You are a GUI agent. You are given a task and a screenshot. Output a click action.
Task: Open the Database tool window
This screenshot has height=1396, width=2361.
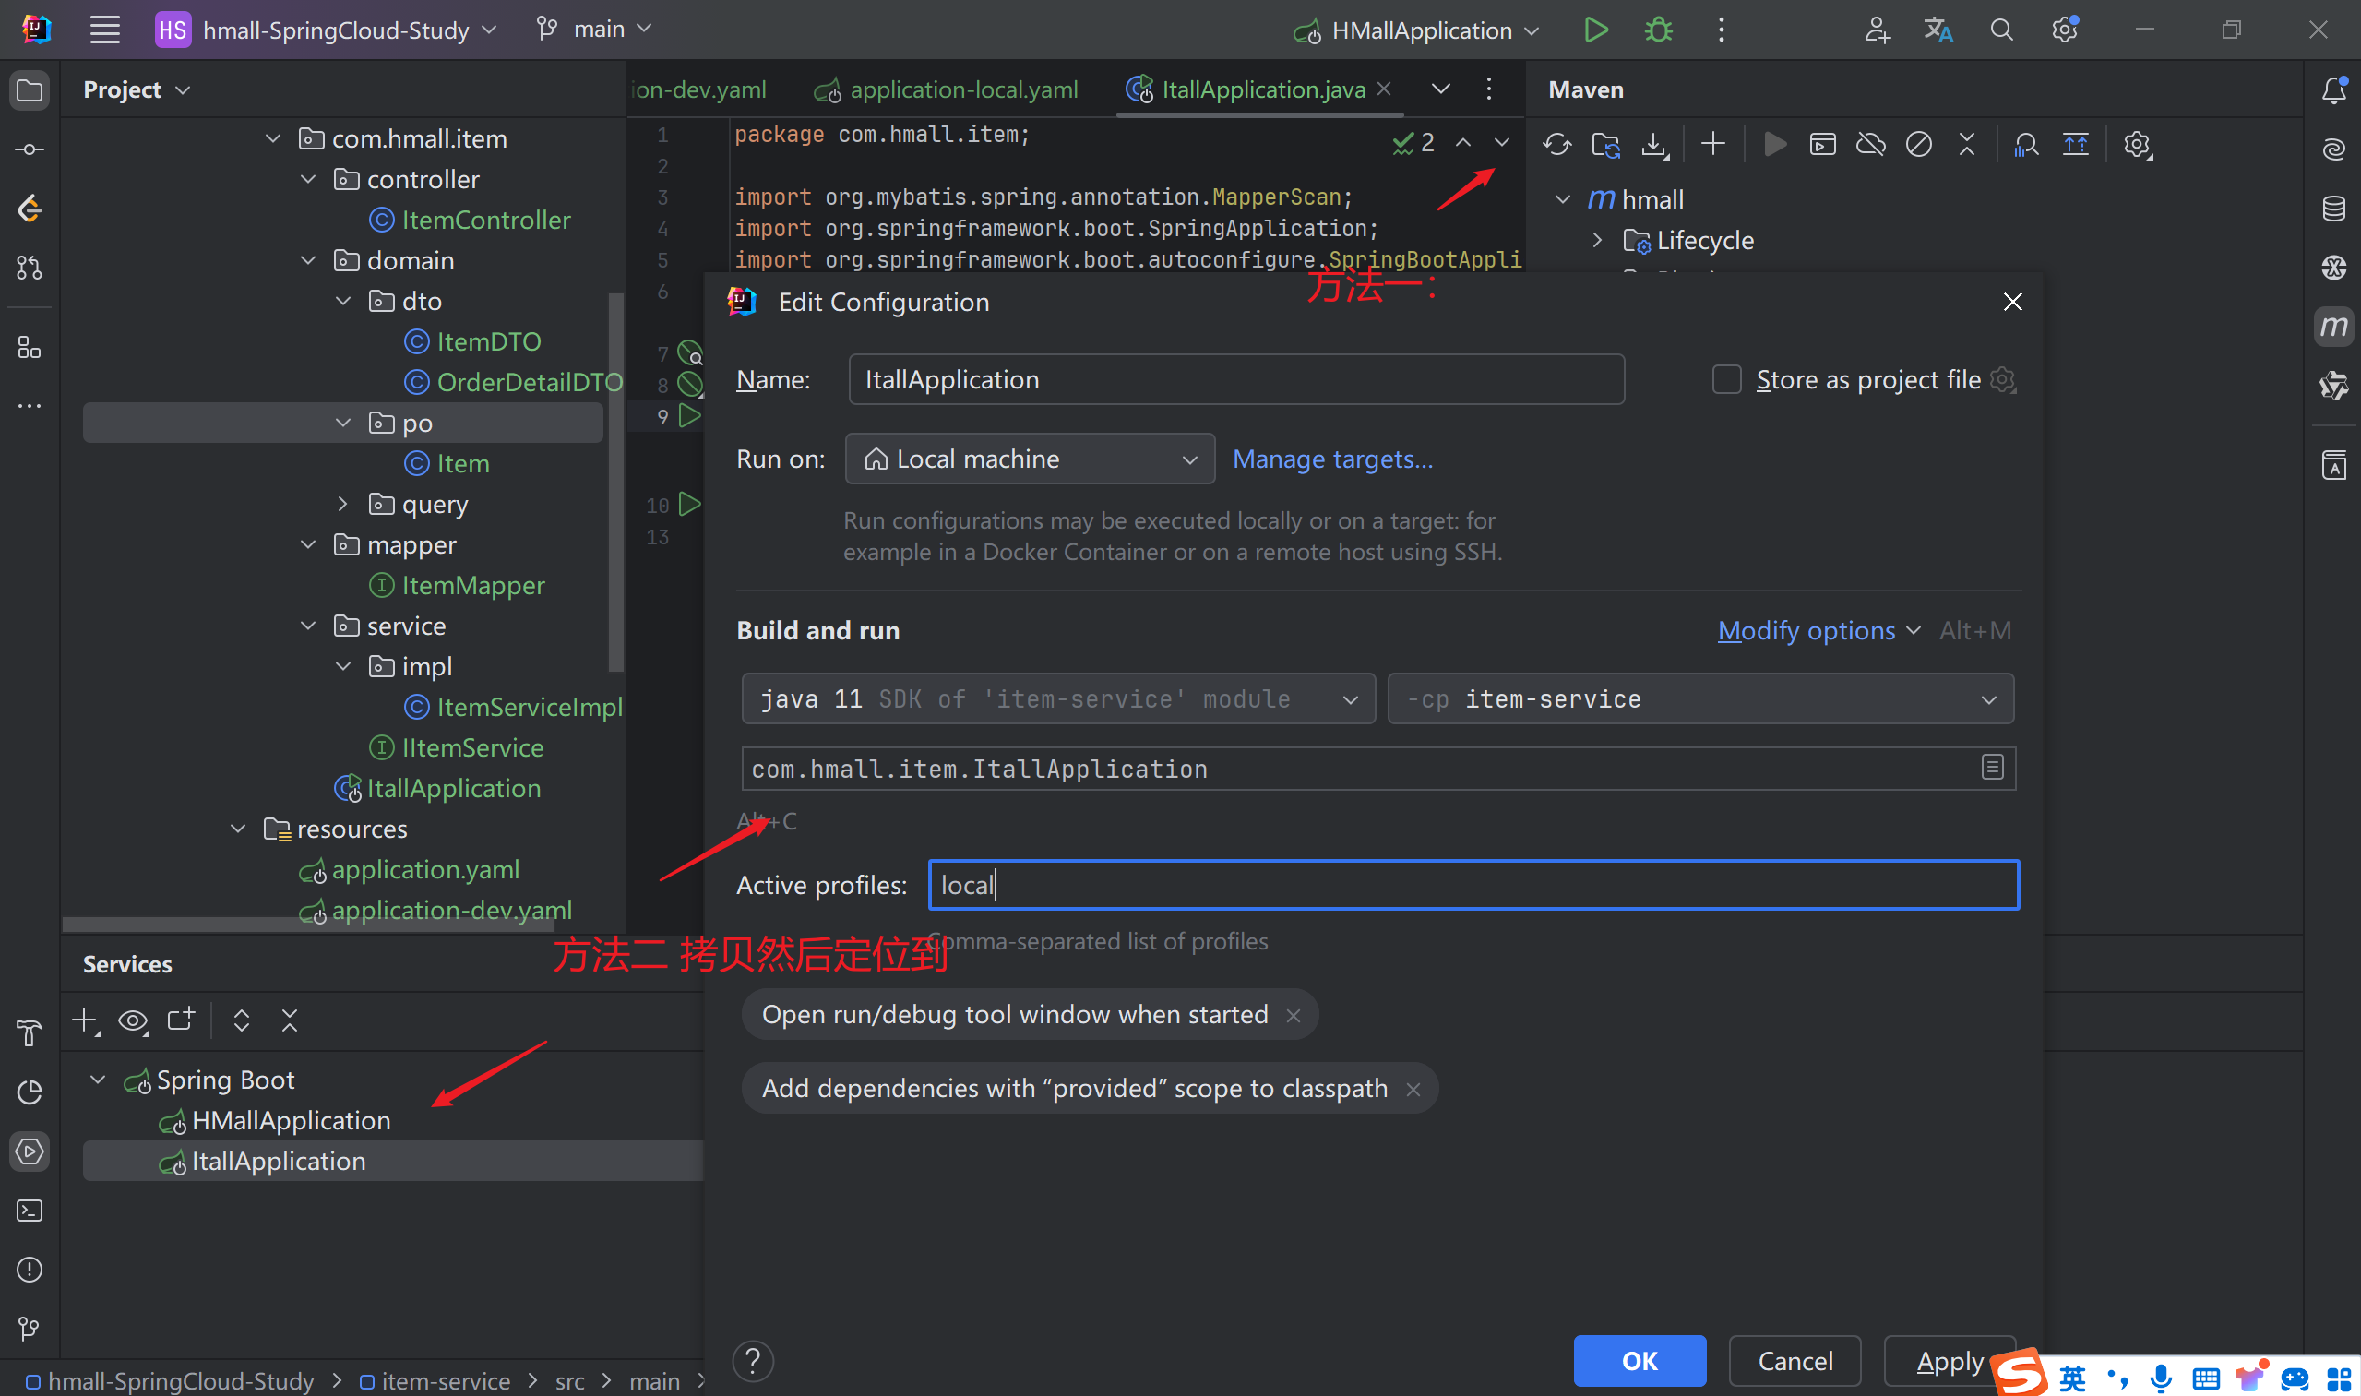click(x=2333, y=209)
